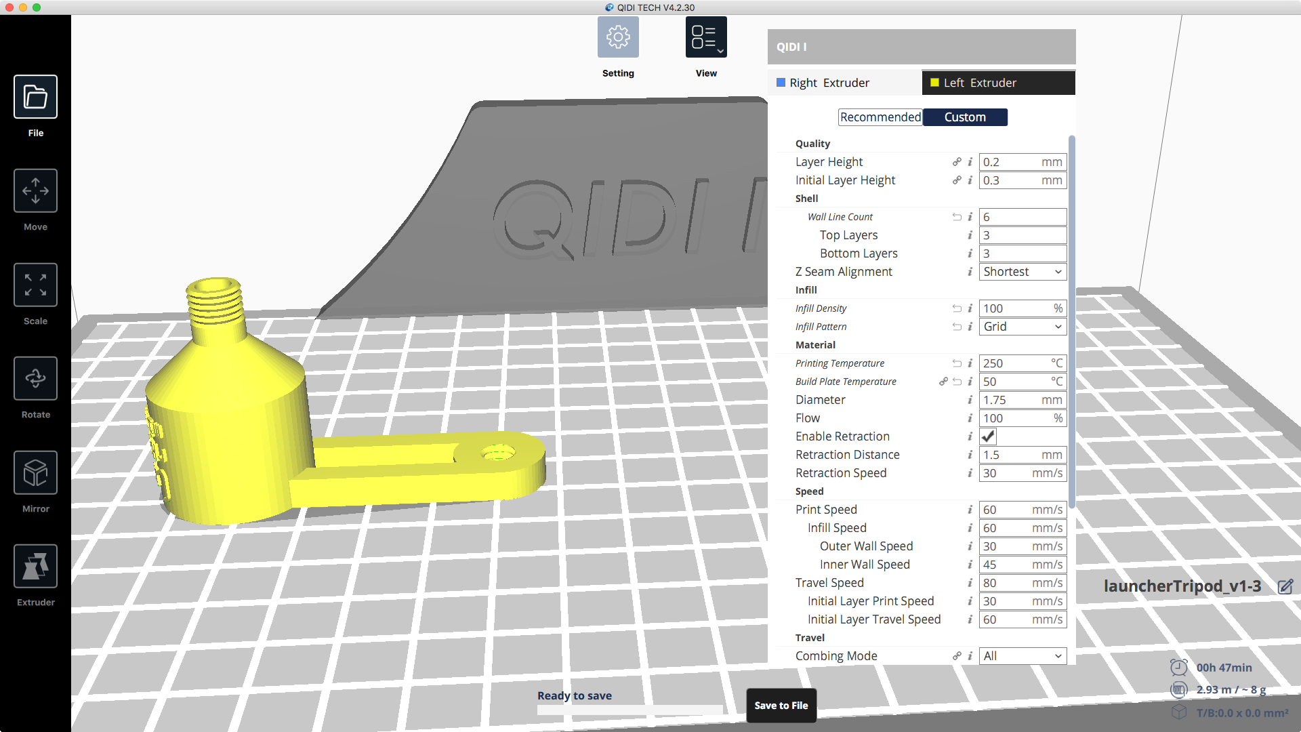Open the File tool in sidebar
Image resolution: width=1301 pixels, height=732 pixels.
pyautogui.click(x=35, y=97)
